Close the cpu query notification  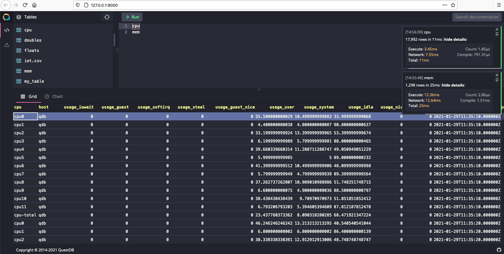click(497, 29)
